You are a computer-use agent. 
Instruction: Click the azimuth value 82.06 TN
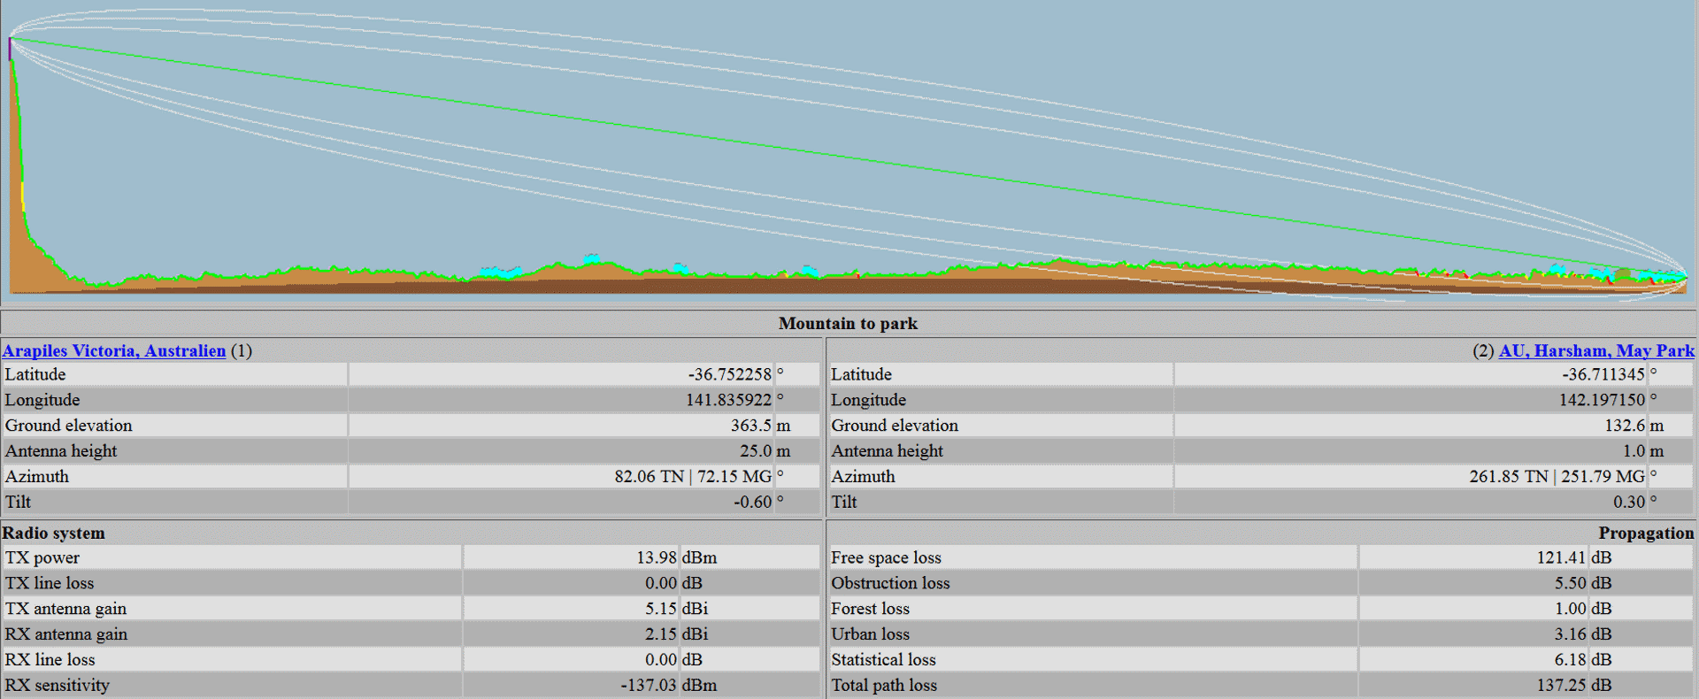click(649, 477)
